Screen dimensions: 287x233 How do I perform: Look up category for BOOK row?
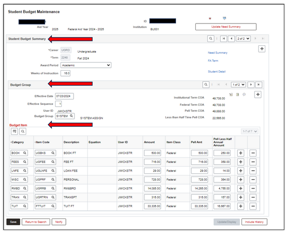25,153
